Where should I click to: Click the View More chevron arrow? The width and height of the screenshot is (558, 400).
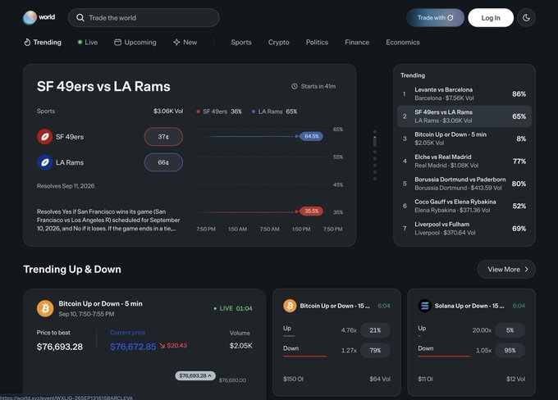tap(526, 270)
